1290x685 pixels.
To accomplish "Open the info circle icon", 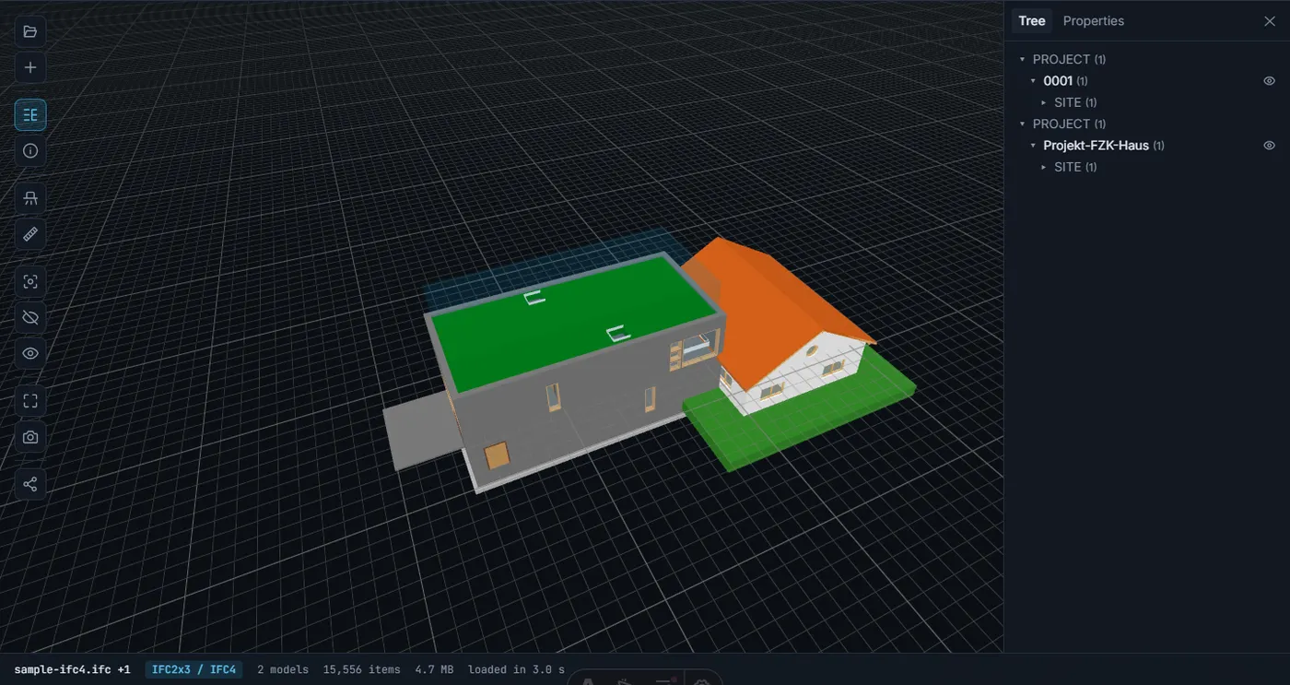I will (30, 150).
